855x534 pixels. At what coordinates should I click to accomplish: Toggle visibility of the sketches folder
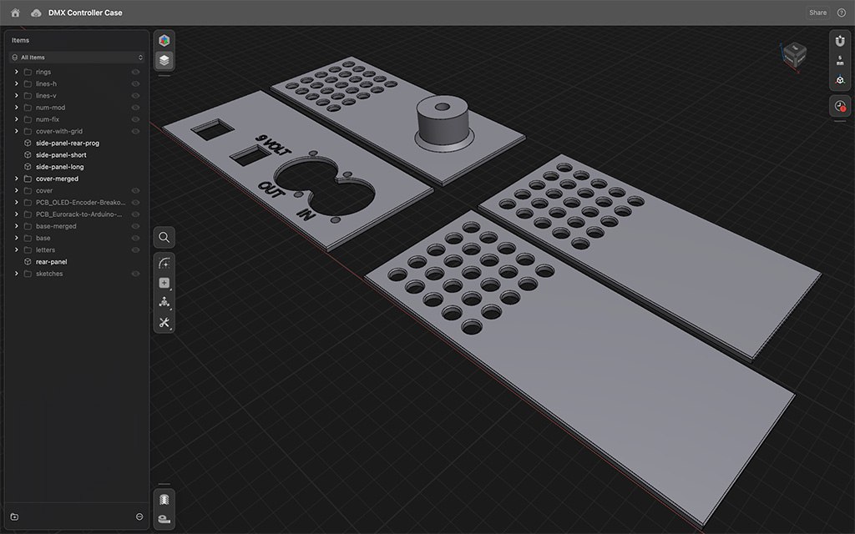pyautogui.click(x=135, y=274)
